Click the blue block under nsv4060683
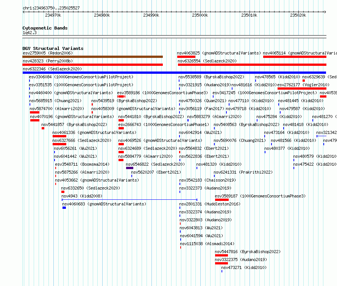The height and width of the screenshot is (286, 337). 64,208
